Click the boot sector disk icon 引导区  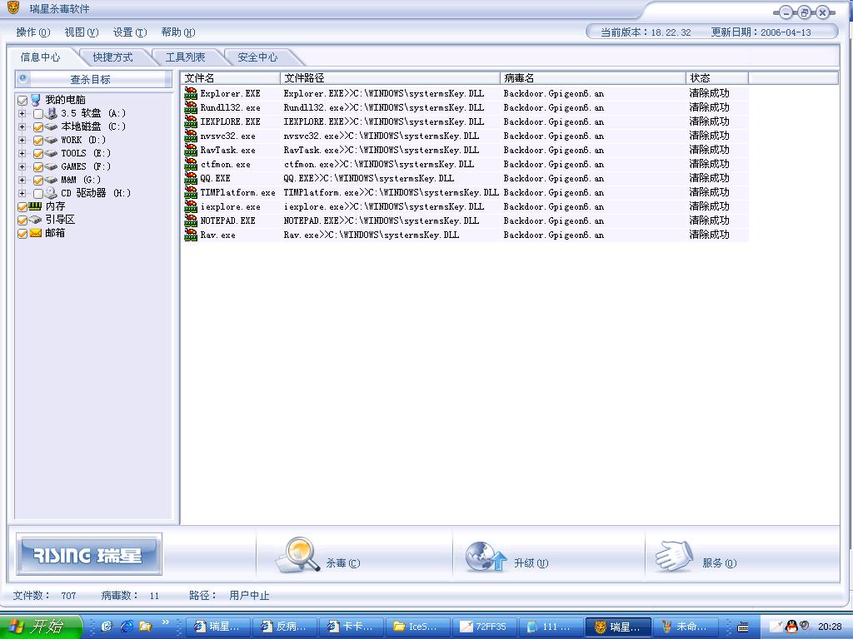coord(35,220)
